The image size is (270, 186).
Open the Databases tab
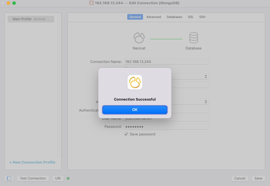point(174,17)
